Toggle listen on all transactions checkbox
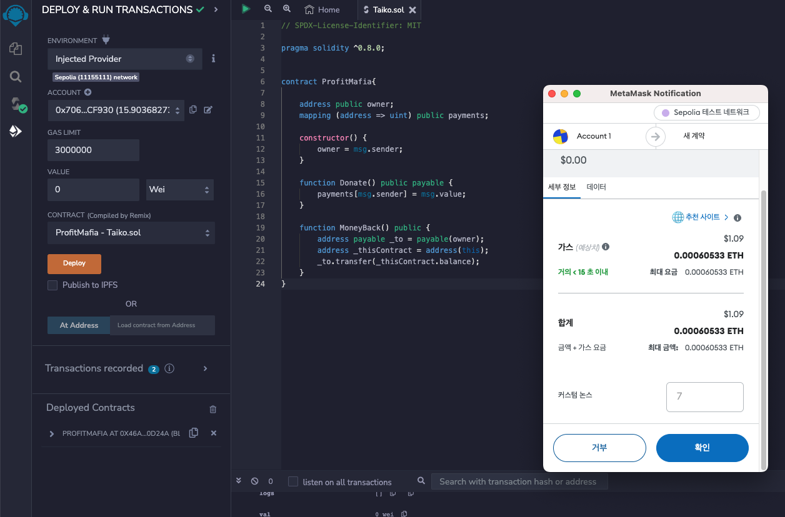Screen dimensions: 785x517 tap(293, 481)
